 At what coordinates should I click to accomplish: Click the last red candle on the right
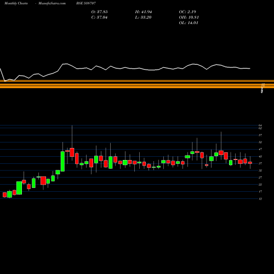tap(250, 163)
